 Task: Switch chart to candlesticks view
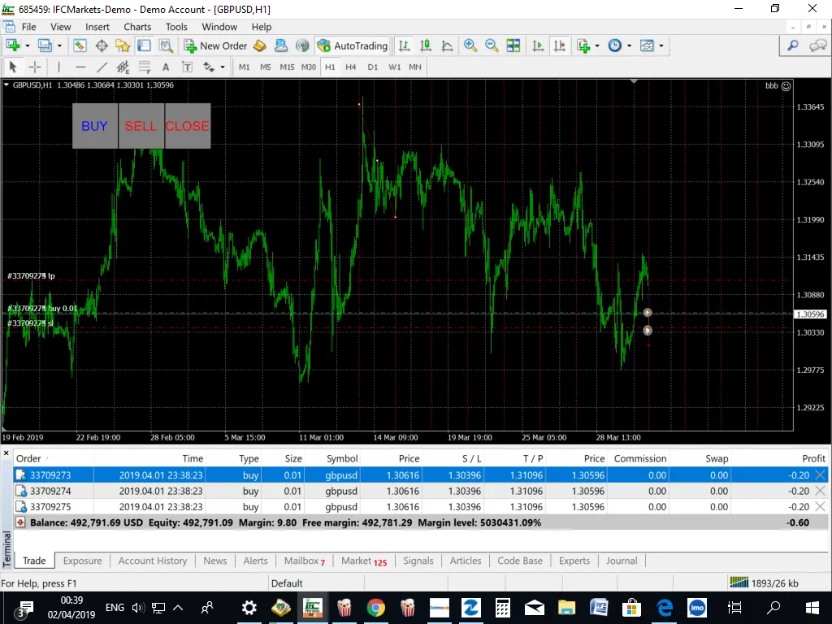(x=425, y=45)
